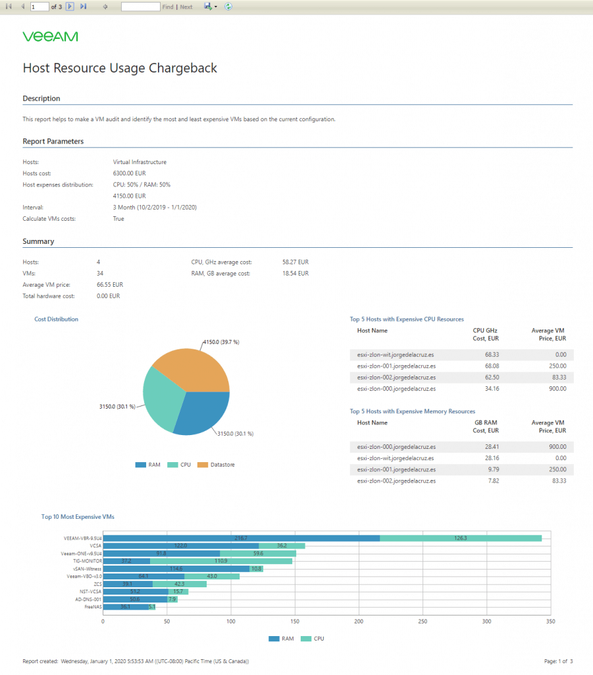
Task: Click the blue RAM pie slice
Action: pyautogui.click(x=202, y=413)
